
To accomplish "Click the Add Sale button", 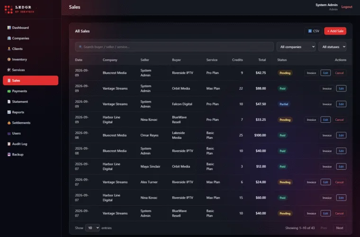I will click(335, 31).
